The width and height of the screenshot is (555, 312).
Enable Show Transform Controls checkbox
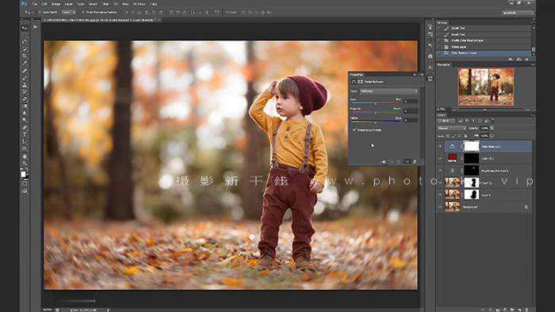(83, 12)
